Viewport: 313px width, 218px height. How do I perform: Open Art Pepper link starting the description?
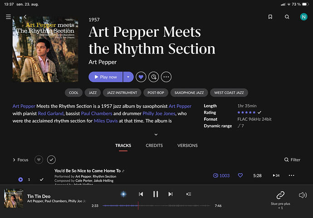click(x=24, y=106)
